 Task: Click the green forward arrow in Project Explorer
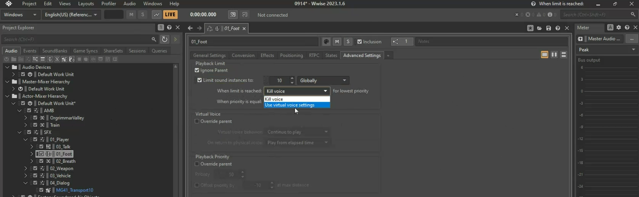point(176,39)
